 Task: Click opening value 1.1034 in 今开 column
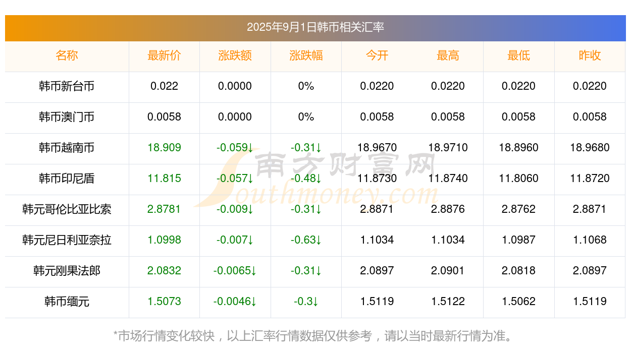377,240
